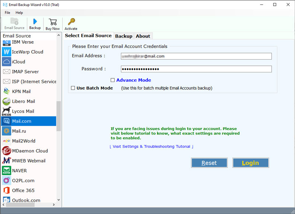This screenshot has height=214, width=295.
Task: Select the iCloud list entry text
Action: (18, 62)
